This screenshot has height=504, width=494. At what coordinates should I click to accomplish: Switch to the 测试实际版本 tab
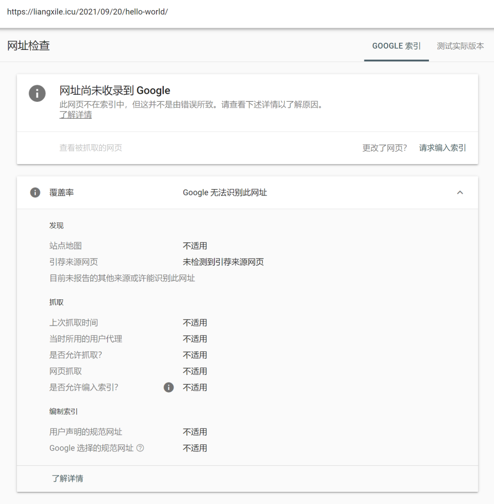pos(460,46)
